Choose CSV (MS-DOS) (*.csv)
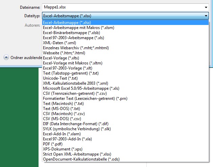213x167 pixels. [x=125, y=119]
